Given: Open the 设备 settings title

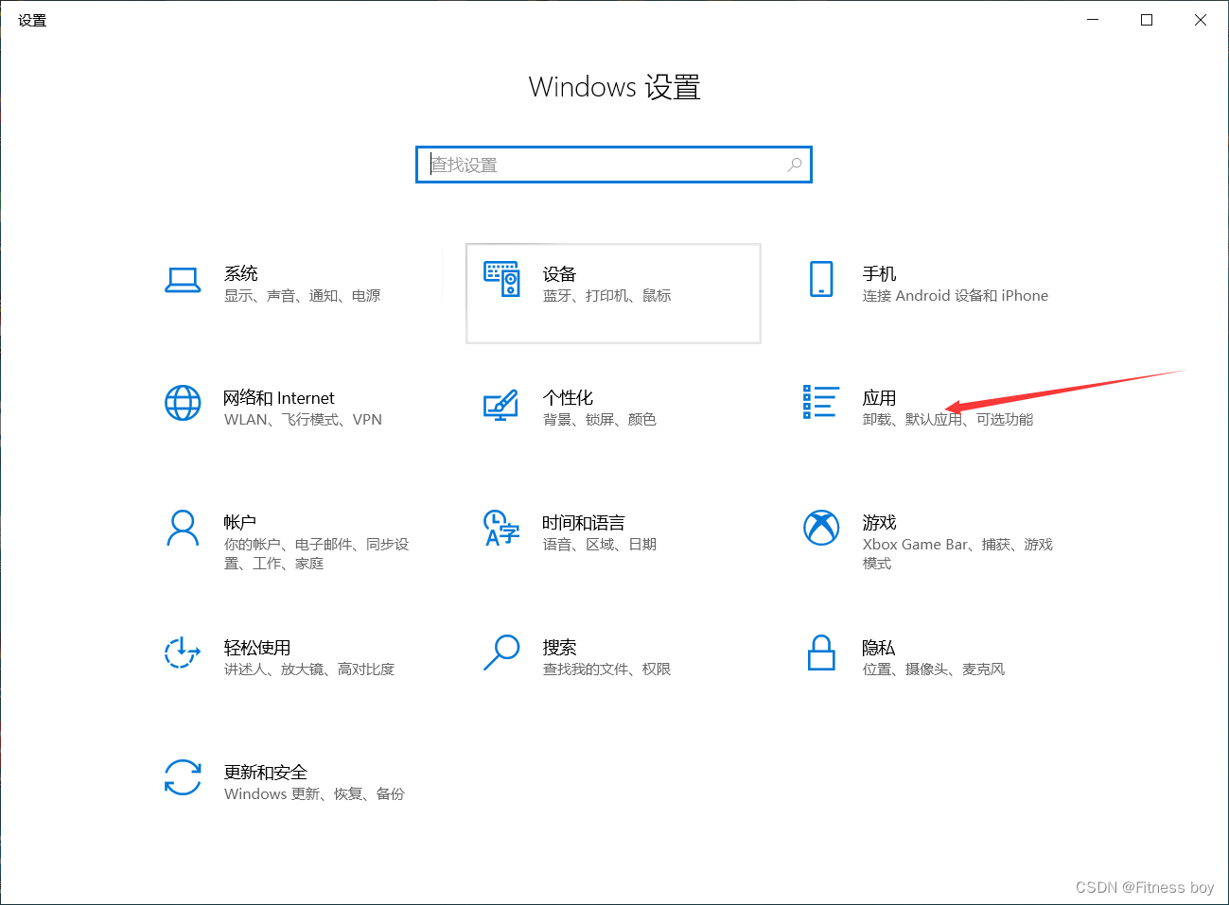Looking at the screenshot, I should [x=559, y=273].
